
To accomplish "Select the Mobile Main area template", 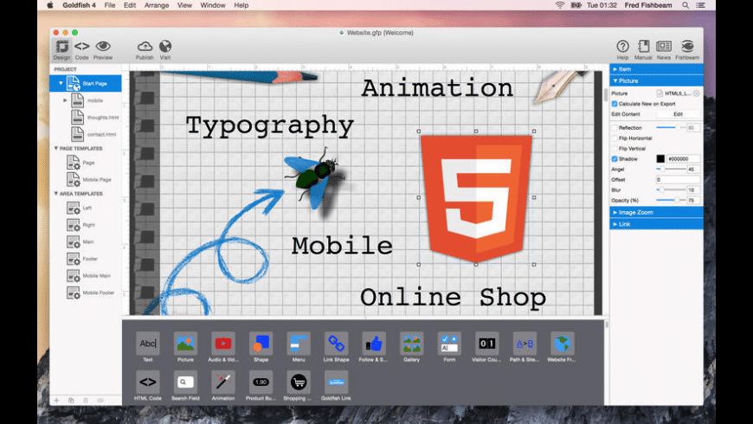I will point(89,276).
